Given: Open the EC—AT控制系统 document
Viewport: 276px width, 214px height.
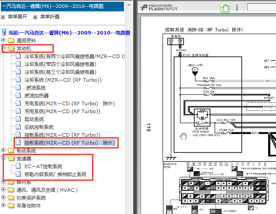Looking at the screenshot, I should [x=43, y=167].
